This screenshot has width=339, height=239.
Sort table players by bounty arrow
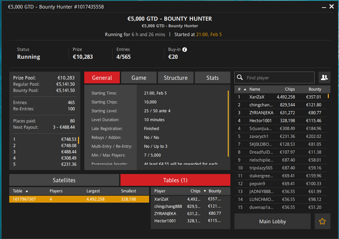(x=205, y=191)
